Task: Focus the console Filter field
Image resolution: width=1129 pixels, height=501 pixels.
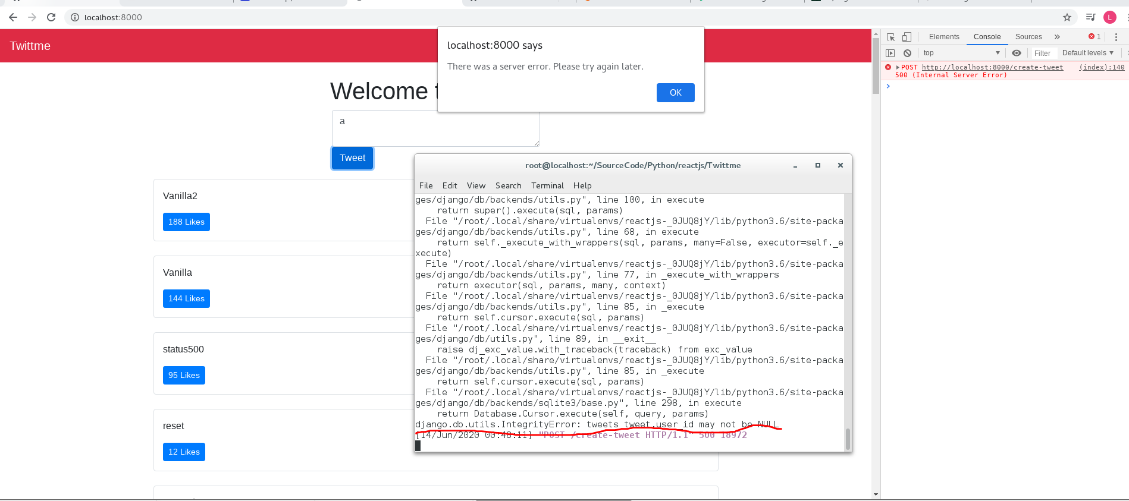Action: pos(1043,53)
